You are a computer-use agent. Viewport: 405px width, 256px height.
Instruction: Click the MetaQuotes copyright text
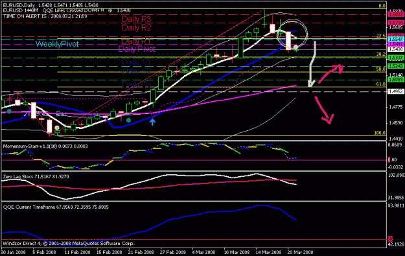coord(69,243)
